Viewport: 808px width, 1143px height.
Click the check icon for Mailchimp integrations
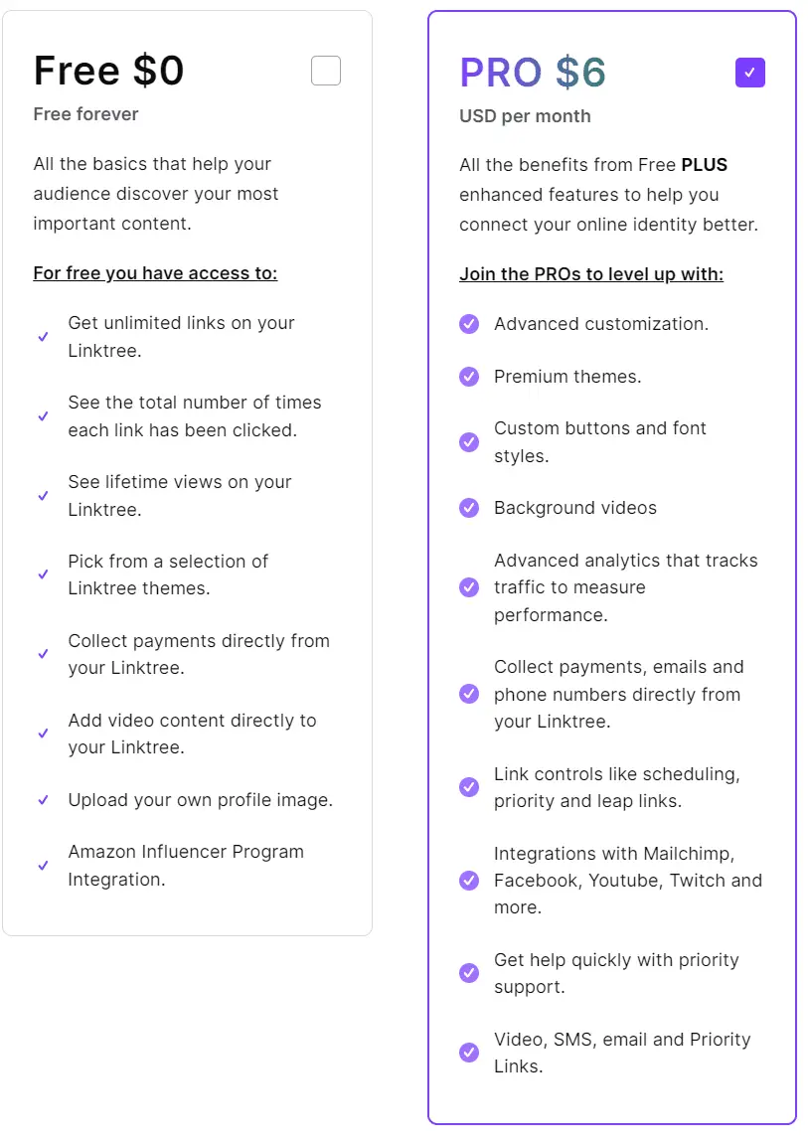469,880
